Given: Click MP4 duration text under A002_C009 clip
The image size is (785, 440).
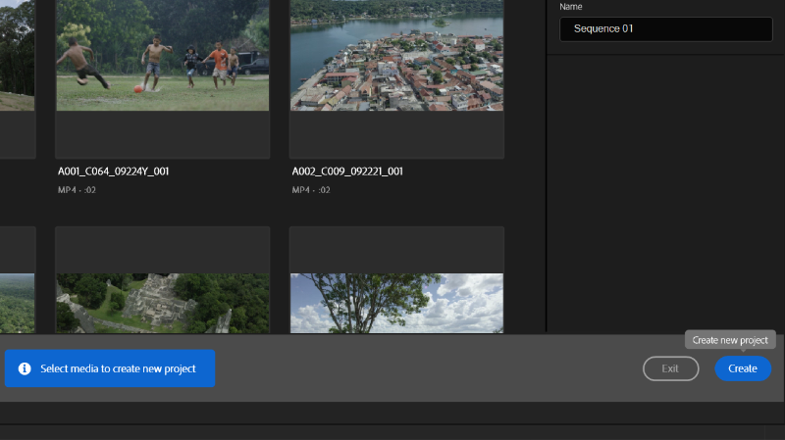Looking at the screenshot, I should pos(311,190).
